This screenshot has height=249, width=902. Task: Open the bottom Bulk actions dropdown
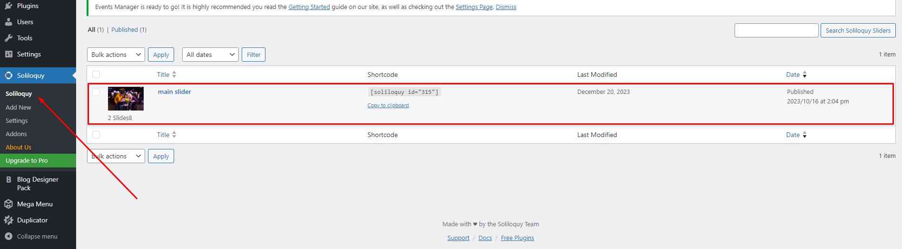[116, 156]
